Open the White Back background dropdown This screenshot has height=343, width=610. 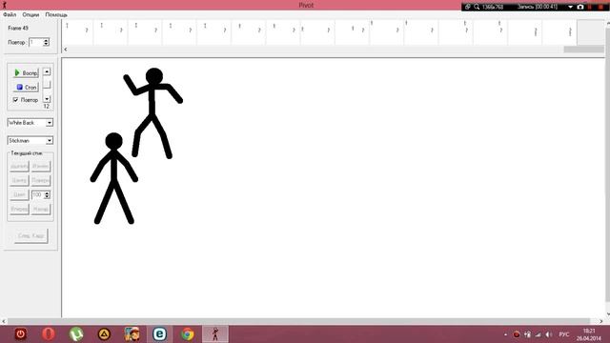point(30,123)
